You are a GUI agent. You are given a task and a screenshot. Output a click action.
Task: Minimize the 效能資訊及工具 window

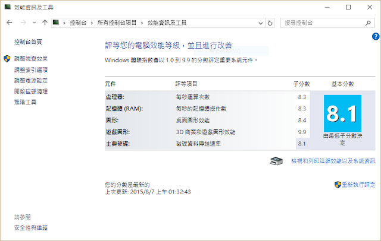click(327, 7)
